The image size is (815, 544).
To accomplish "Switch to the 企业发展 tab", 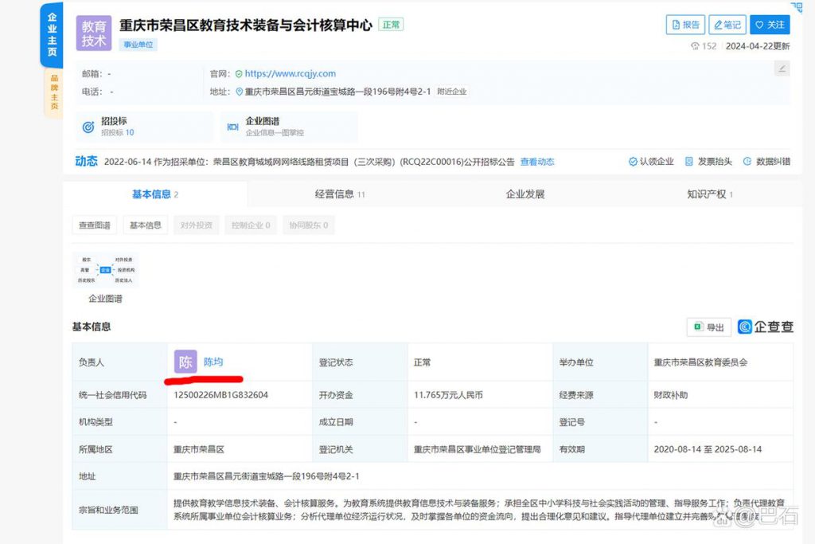I will pos(525,194).
